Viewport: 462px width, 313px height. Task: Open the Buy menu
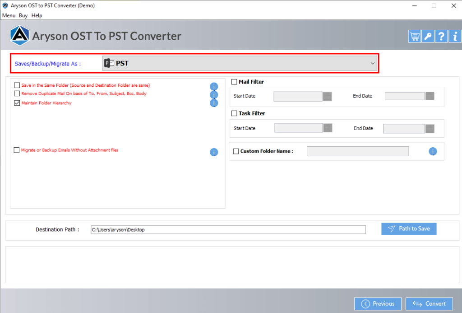(x=23, y=16)
